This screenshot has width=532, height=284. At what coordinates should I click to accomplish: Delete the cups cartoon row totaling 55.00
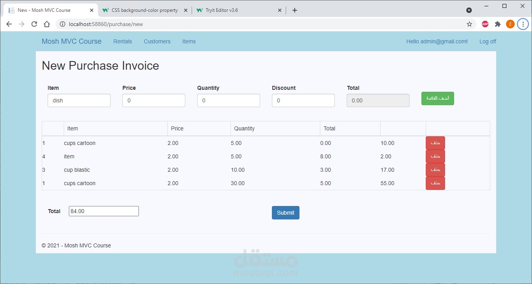tap(435, 183)
